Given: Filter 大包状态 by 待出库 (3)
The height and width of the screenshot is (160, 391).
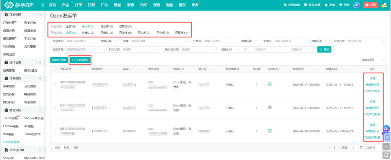Looking at the screenshot, I should tap(88, 26).
